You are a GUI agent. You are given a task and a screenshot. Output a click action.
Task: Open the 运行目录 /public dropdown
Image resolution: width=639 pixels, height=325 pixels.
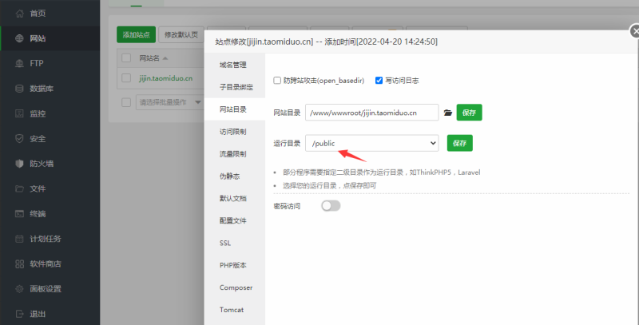371,144
